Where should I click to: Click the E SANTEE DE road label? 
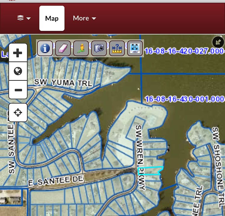pyautogui.click(x=56, y=181)
